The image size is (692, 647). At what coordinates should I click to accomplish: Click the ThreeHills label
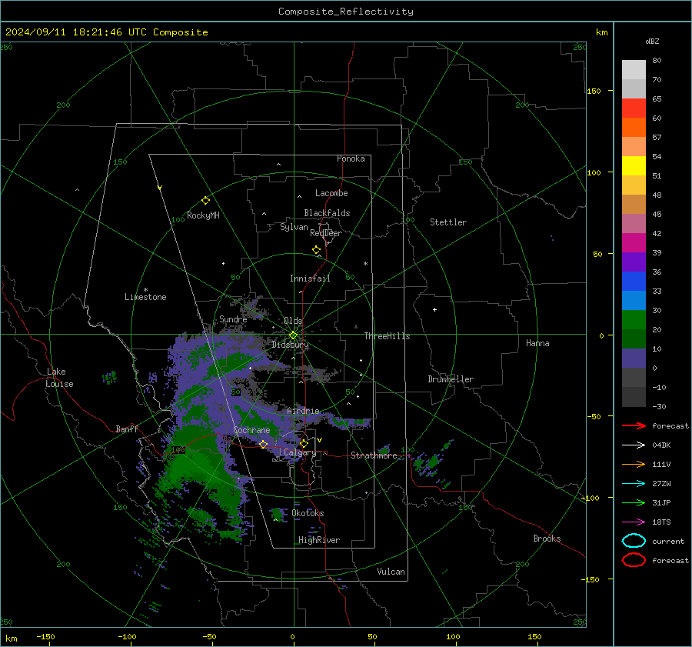click(387, 336)
